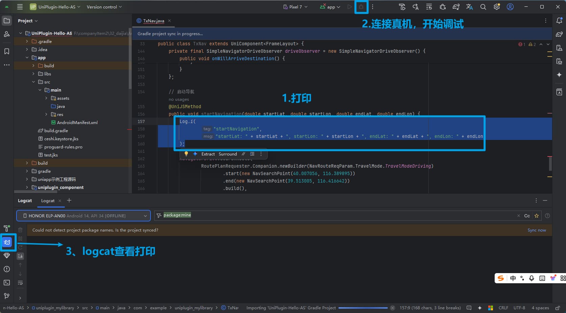Click Surround in the floating code toolbar
This screenshot has width=566, height=313.
[228, 154]
